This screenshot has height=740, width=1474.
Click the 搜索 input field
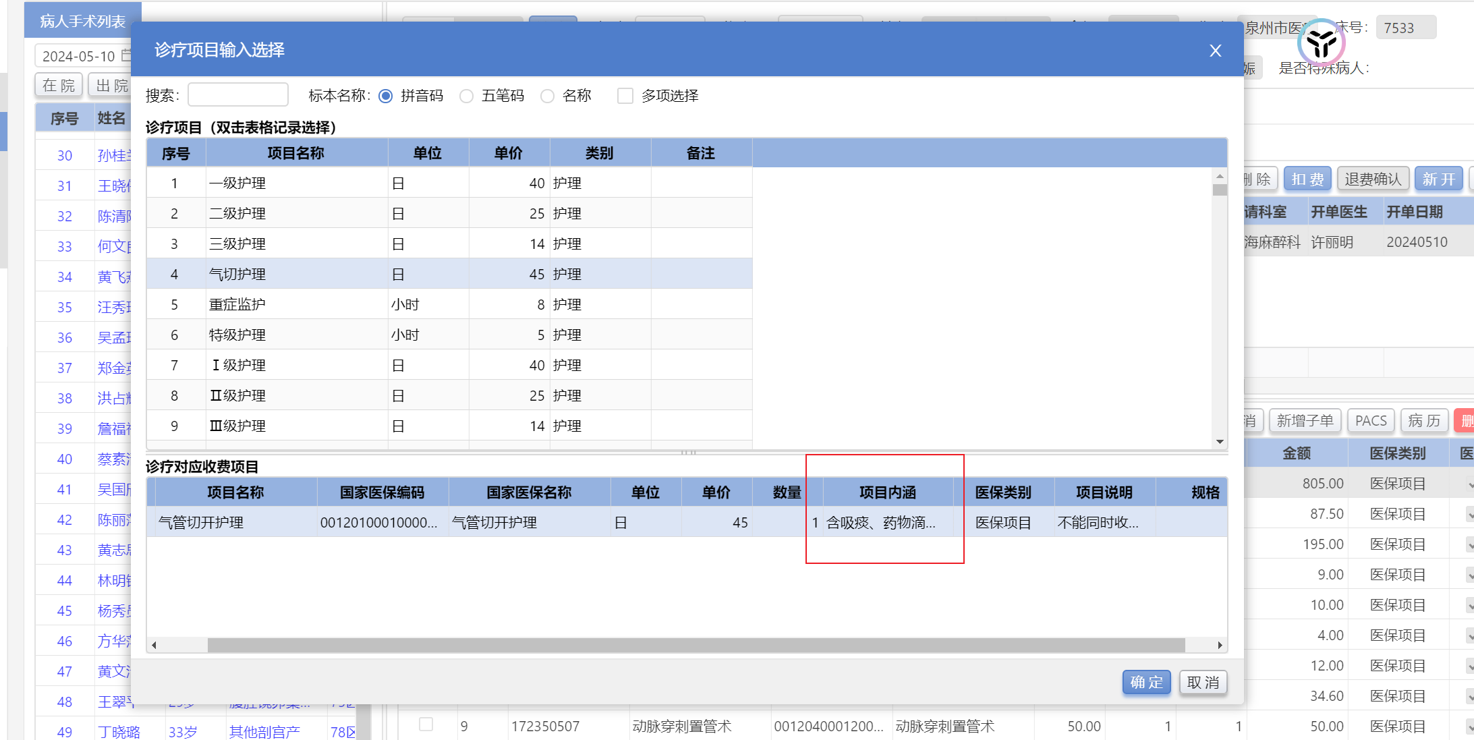point(237,95)
